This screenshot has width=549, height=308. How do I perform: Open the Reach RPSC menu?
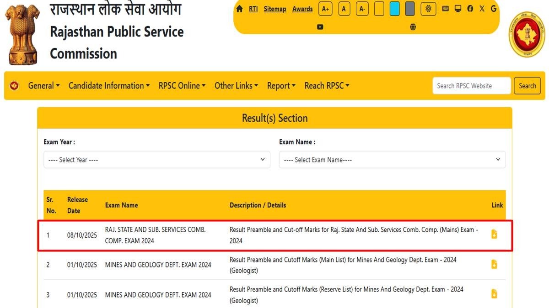(327, 86)
